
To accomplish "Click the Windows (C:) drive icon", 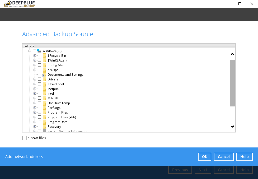I will coord(39,51).
